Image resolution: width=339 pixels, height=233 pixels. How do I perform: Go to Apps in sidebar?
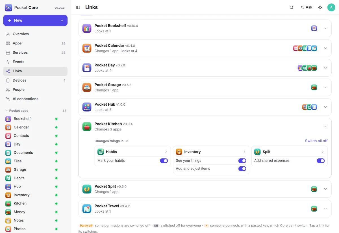[35, 43]
